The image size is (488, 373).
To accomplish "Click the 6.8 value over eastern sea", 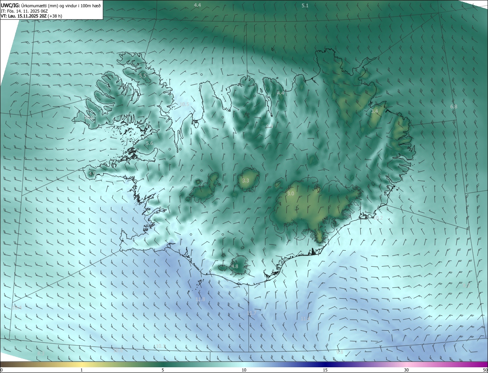I will coord(454,107).
